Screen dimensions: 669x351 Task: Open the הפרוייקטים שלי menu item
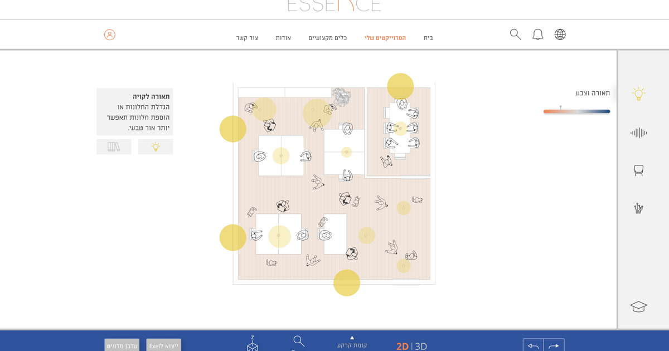click(x=385, y=38)
